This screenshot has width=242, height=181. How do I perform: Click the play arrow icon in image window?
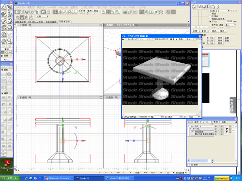(x=123, y=39)
